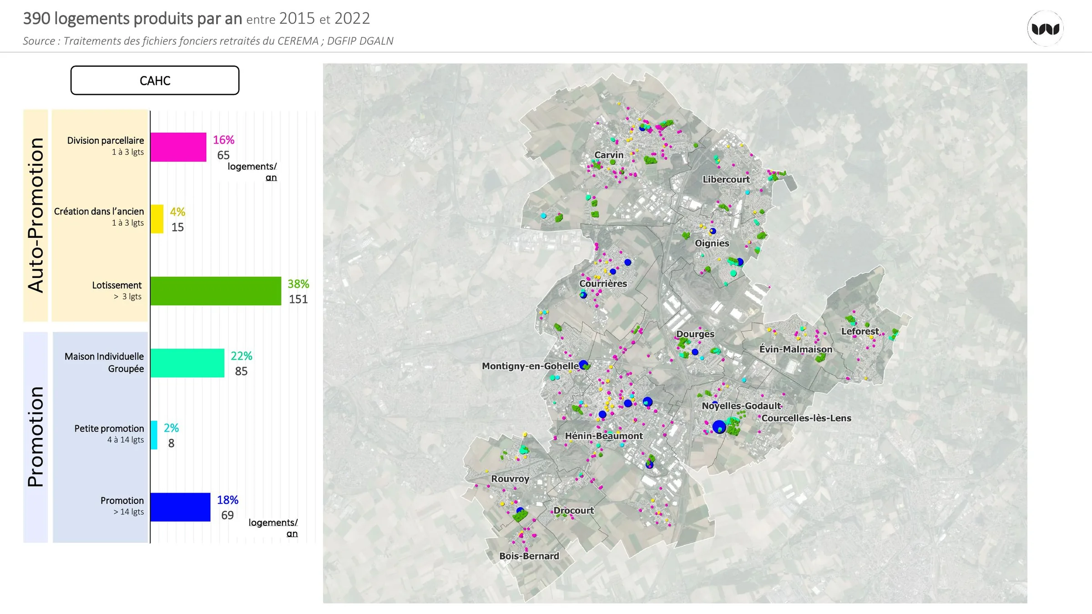Click the round logo icon at top right
Screen dimensions: 1092x614
point(1045,29)
